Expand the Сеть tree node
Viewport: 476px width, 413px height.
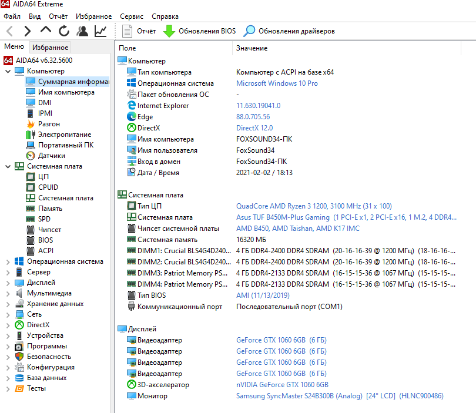pos(8,315)
